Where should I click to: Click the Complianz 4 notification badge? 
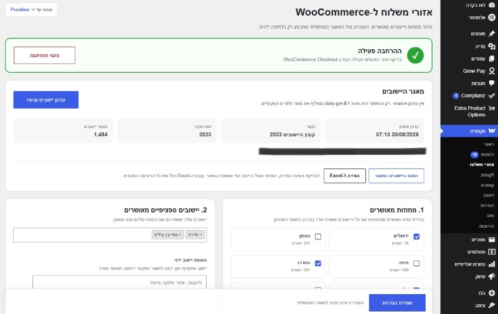pyautogui.click(x=456, y=96)
